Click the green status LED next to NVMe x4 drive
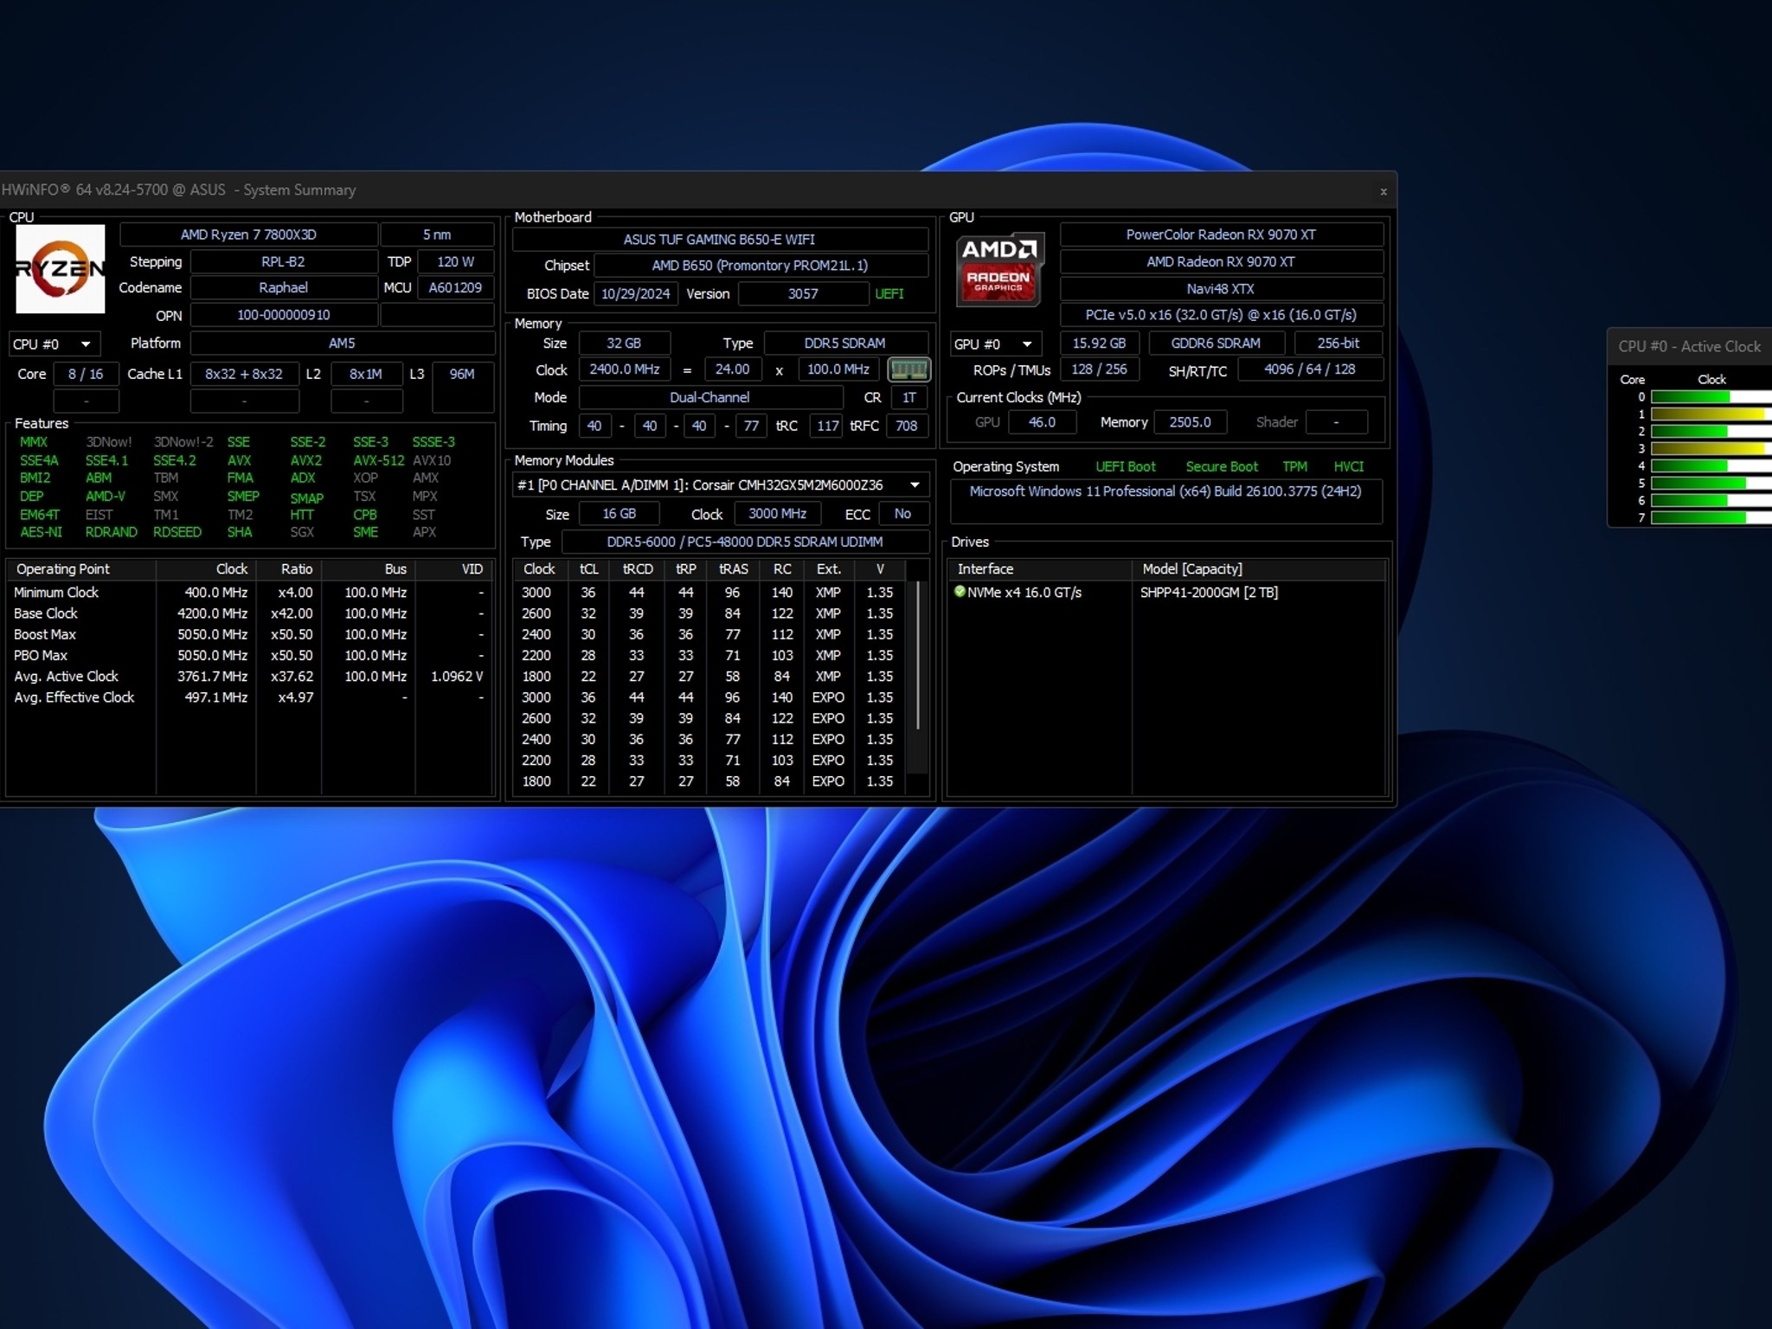The height and width of the screenshot is (1329, 1772). (960, 593)
